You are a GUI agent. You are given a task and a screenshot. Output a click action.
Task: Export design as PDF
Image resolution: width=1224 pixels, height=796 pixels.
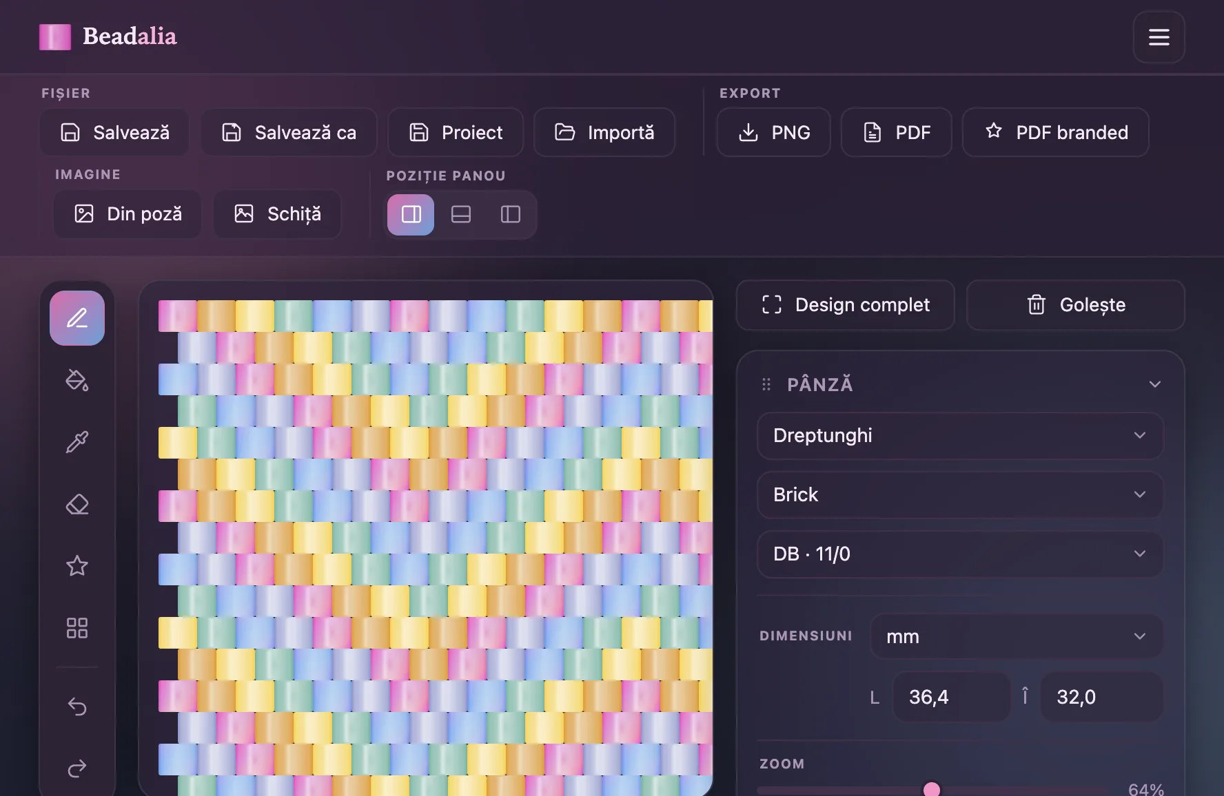[x=897, y=132]
